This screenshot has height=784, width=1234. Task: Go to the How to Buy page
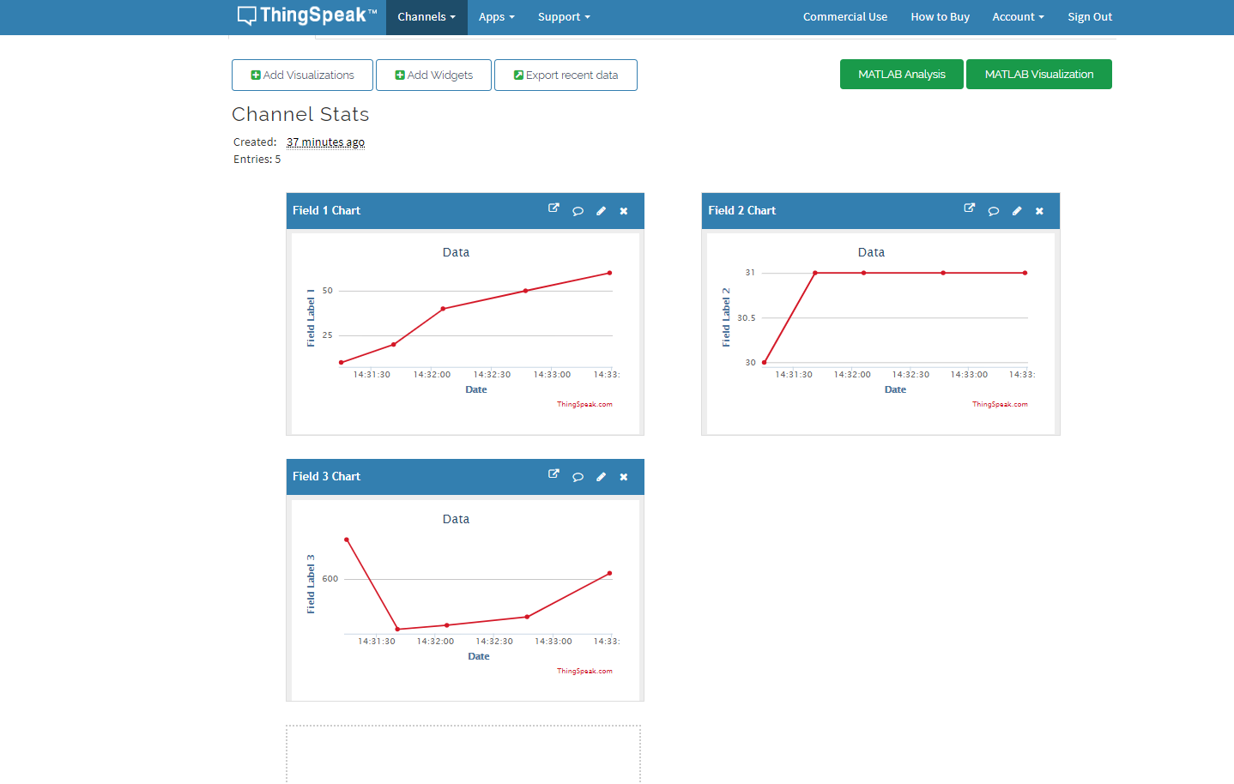940,17
